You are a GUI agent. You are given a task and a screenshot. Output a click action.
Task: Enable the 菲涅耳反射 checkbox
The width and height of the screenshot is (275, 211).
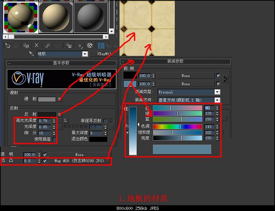click(105, 121)
